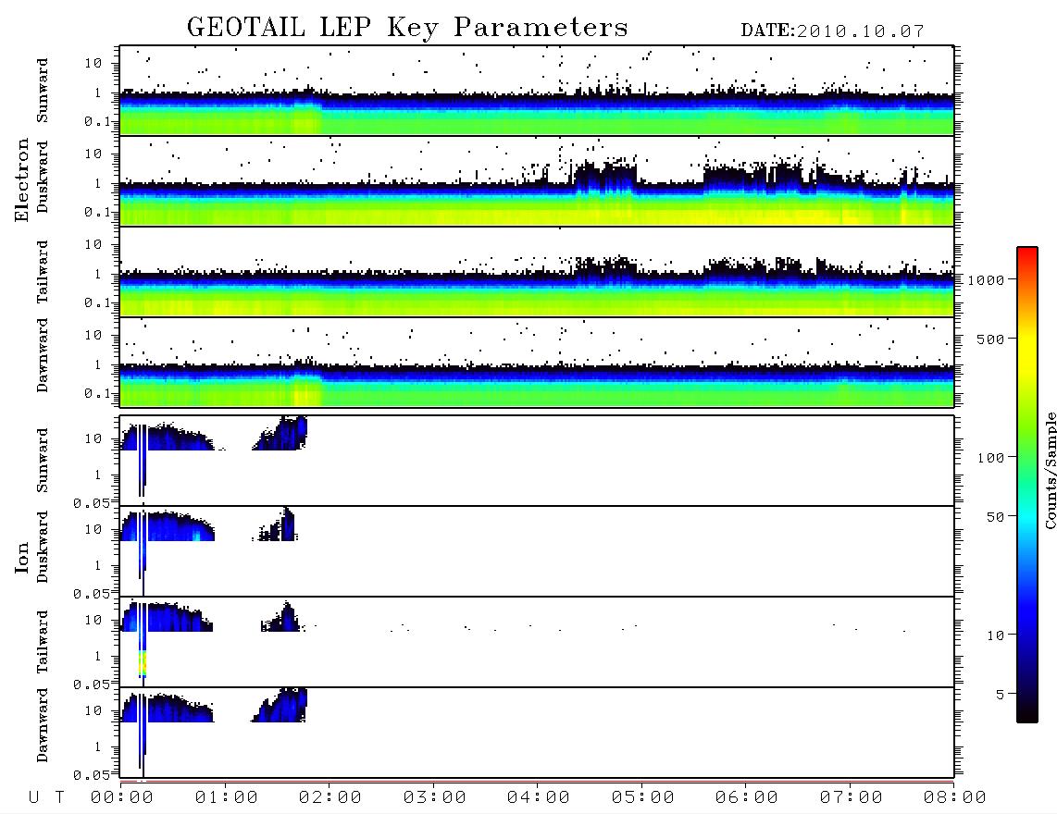Image resolution: width=1057 pixels, height=814 pixels.
Task: Select the Electron Tailward spectrogram panel
Action: (x=537, y=272)
